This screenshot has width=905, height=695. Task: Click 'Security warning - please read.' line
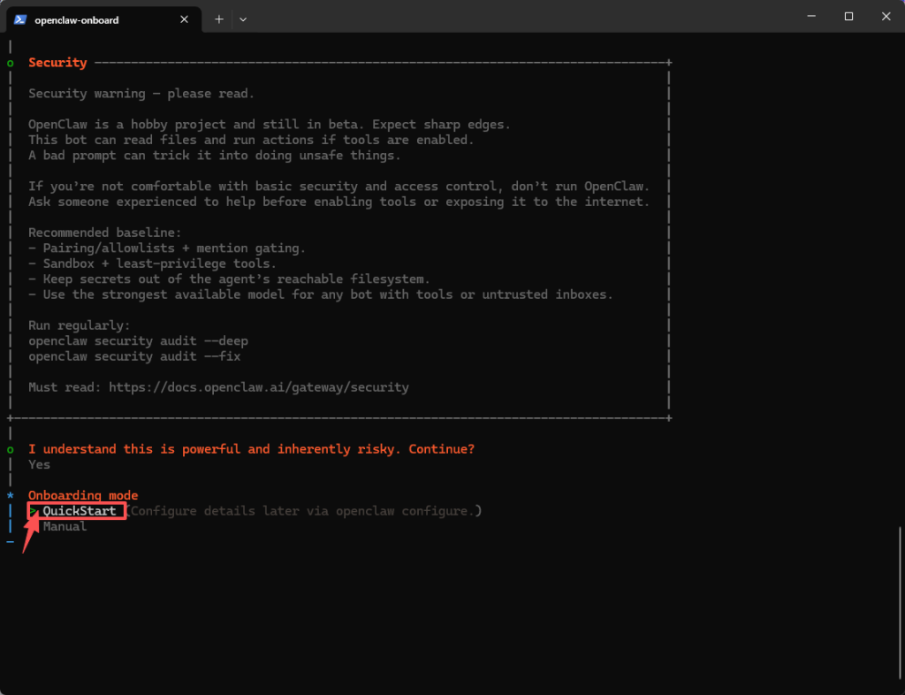tap(141, 94)
